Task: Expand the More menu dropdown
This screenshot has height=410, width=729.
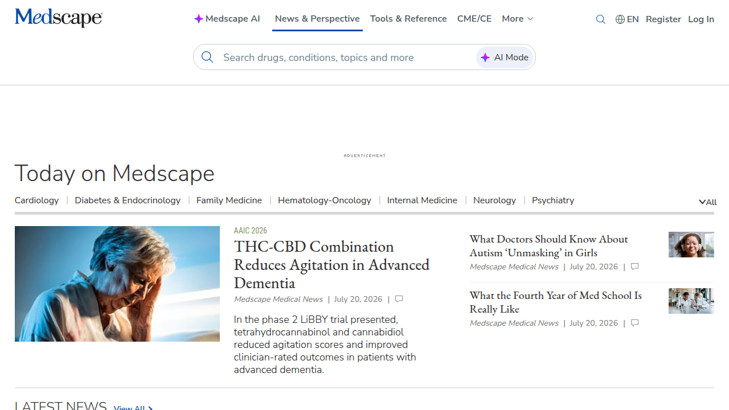Action: 517,19
